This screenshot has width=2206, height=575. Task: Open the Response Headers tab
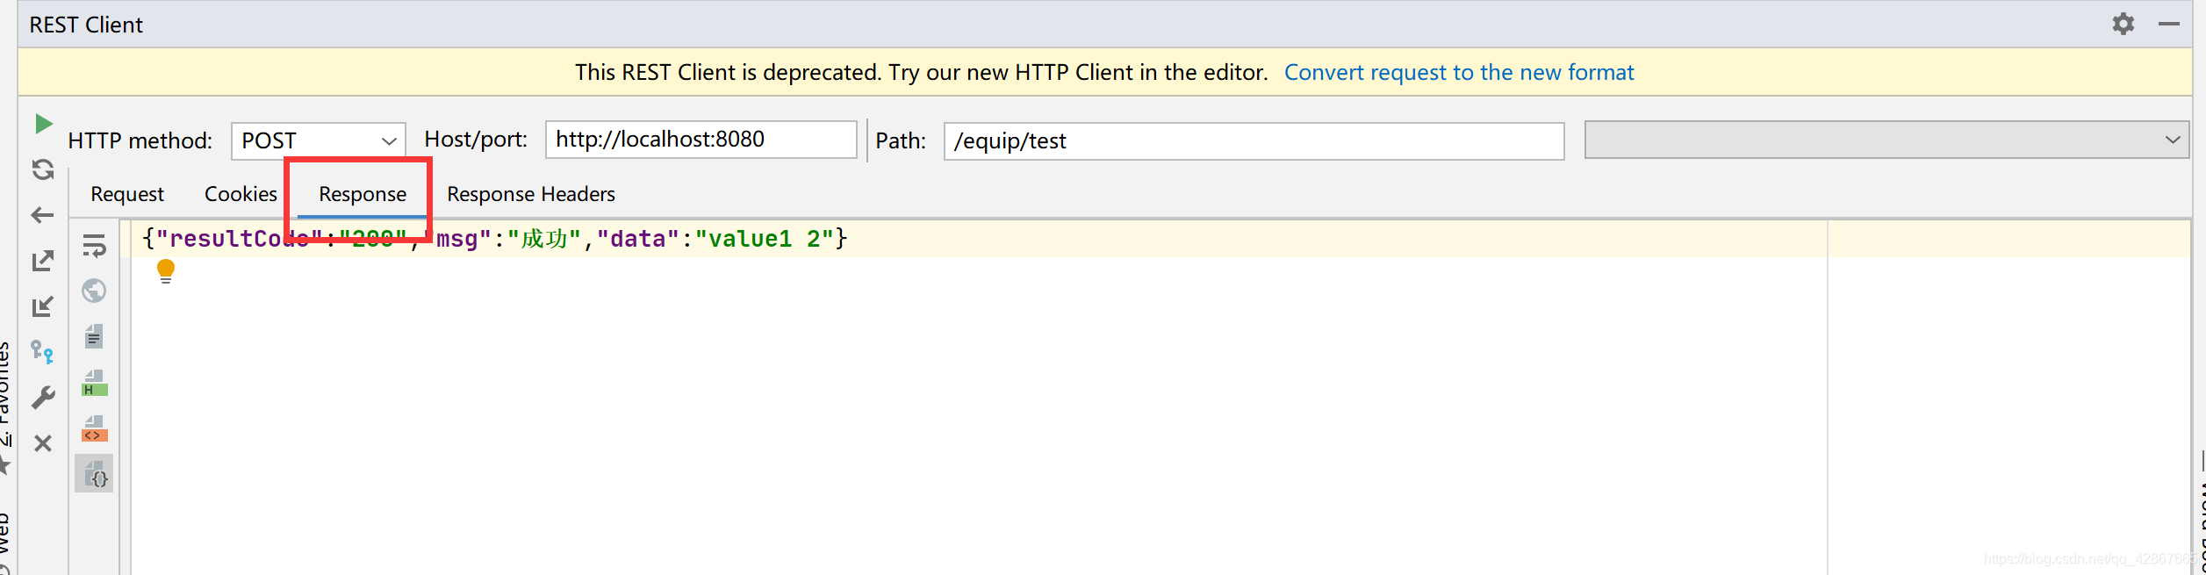pos(531,194)
